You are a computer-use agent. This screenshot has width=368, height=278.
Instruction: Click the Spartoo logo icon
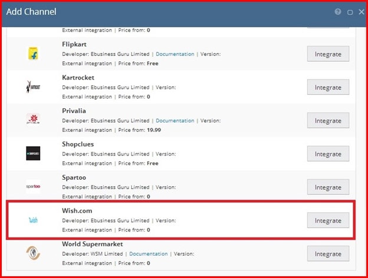click(x=33, y=187)
